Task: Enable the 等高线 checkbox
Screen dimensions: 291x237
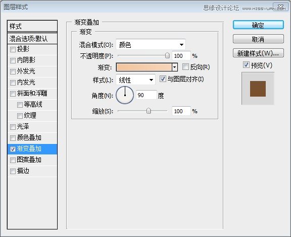Action: (x=20, y=105)
